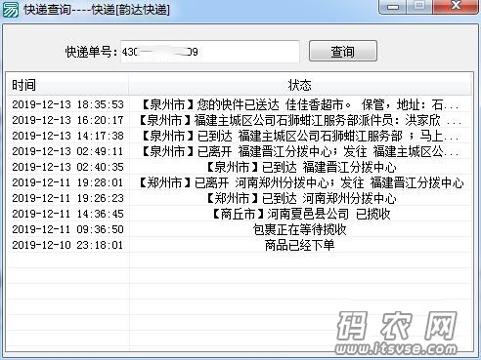
Task: Click the app icon in the title bar
Action: [11, 10]
